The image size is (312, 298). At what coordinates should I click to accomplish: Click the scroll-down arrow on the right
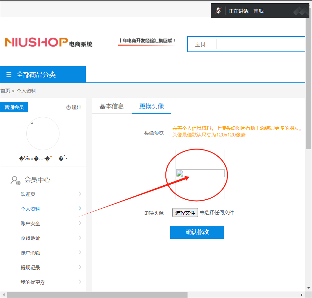pos(309,288)
